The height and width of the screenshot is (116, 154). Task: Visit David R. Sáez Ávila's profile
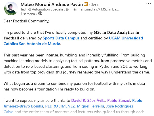click(88, 100)
